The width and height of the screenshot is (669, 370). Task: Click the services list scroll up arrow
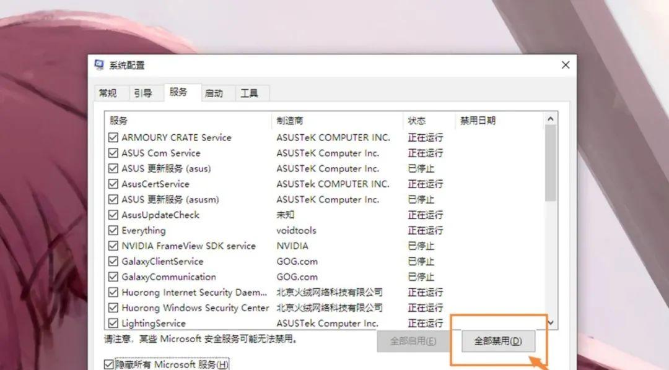point(551,119)
